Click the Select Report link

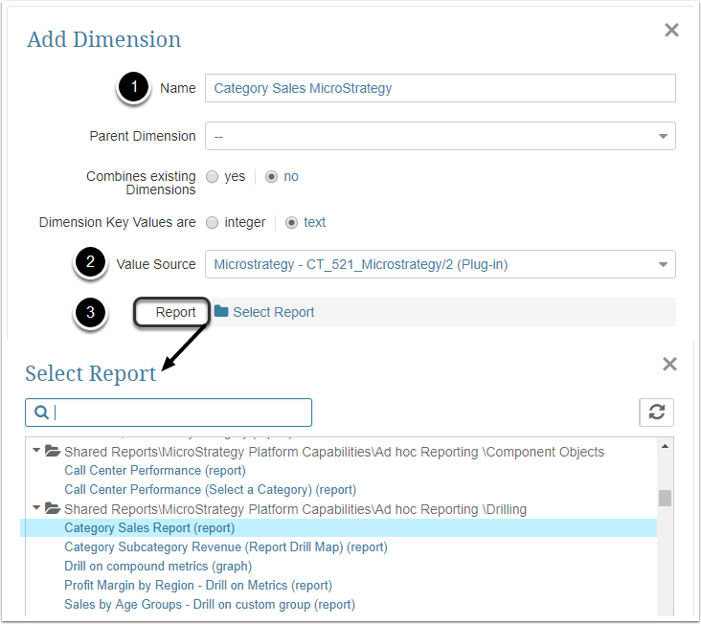point(274,312)
